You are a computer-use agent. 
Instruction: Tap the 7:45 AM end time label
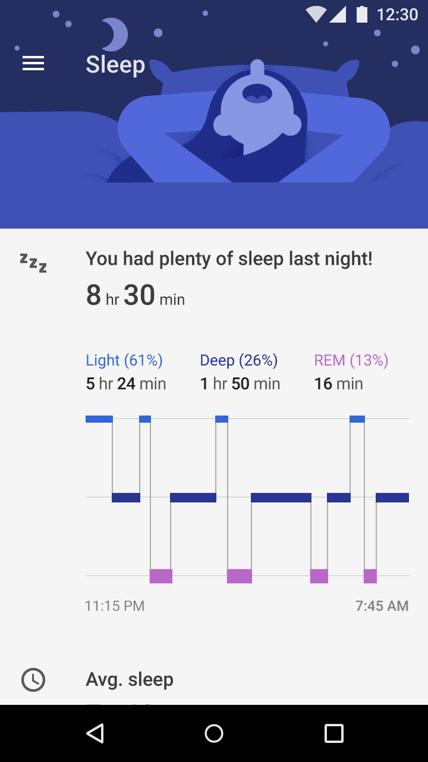[x=382, y=606]
